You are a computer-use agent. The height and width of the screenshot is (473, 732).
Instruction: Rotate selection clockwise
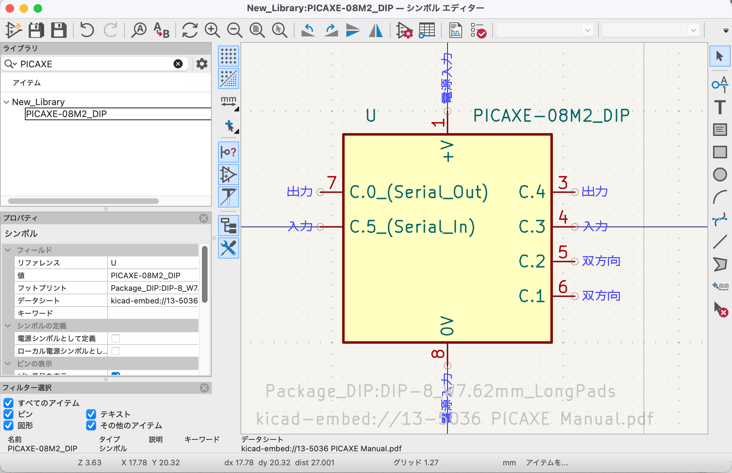point(331,30)
